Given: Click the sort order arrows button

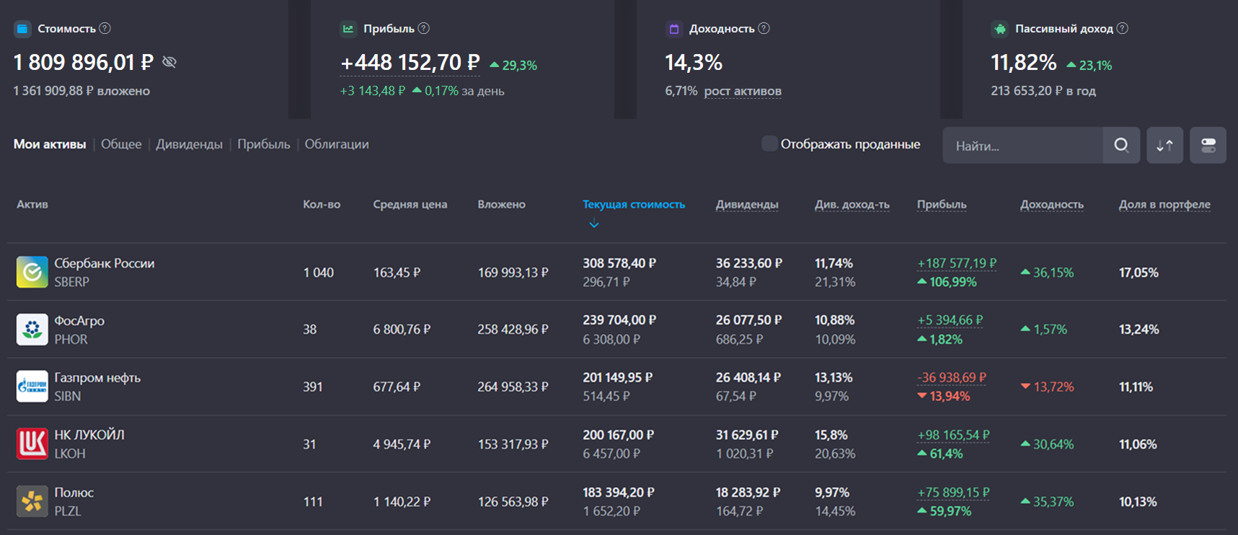Looking at the screenshot, I should [x=1165, y=145].
